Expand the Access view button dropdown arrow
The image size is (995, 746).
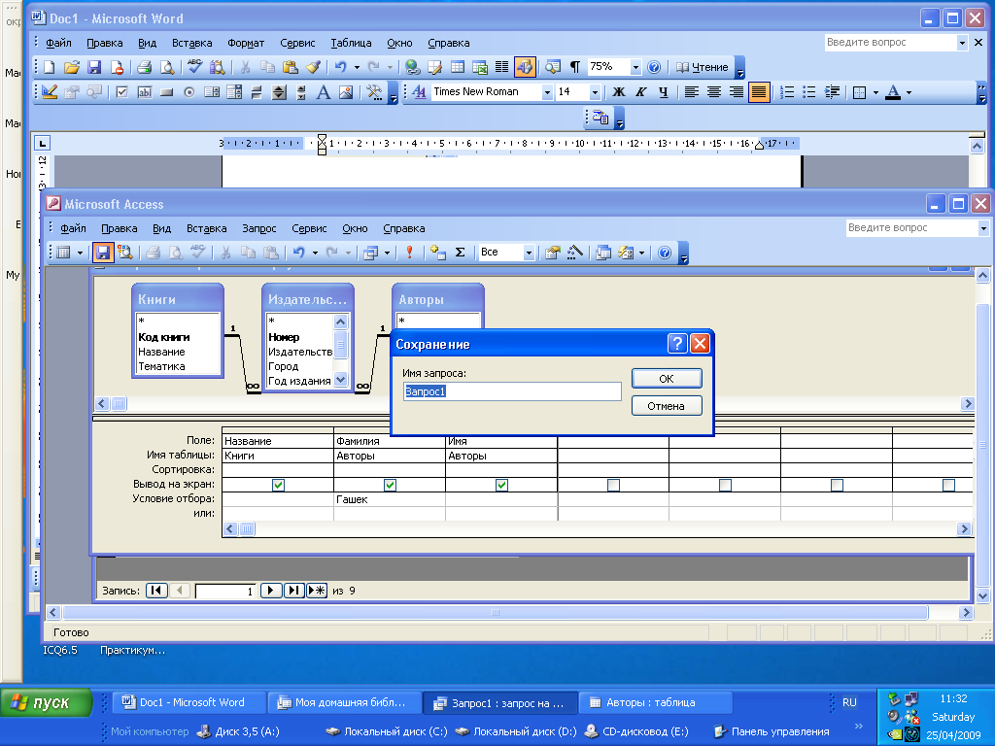click(80, 253)
